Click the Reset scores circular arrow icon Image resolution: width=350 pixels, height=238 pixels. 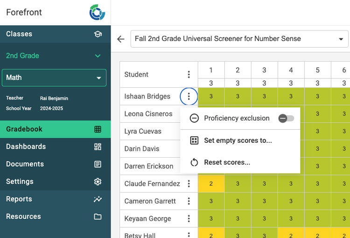194,162
